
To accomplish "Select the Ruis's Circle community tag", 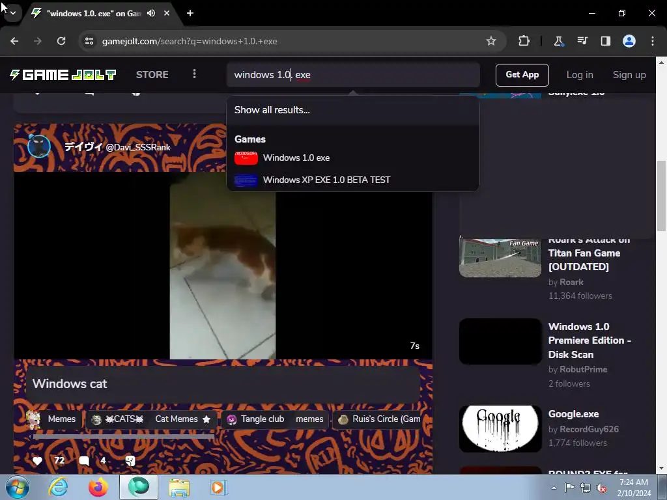I will 378,419.
